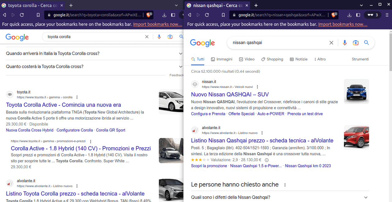Click 'Configuratore Corolla' sitelink
This screenshot has height=202, width=392.
[75, 130]
